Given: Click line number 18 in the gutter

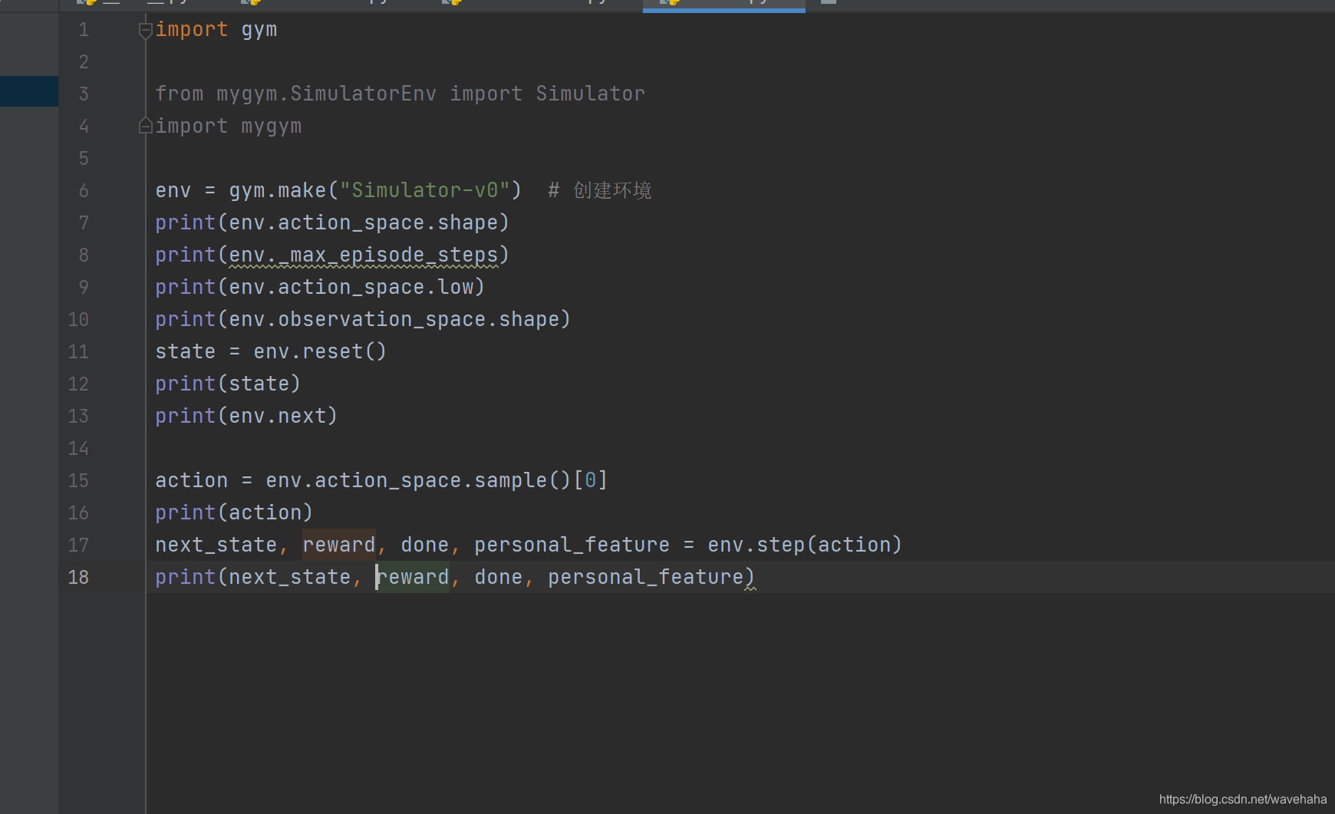Looking at the screenshot, I should tap(78, 577).
